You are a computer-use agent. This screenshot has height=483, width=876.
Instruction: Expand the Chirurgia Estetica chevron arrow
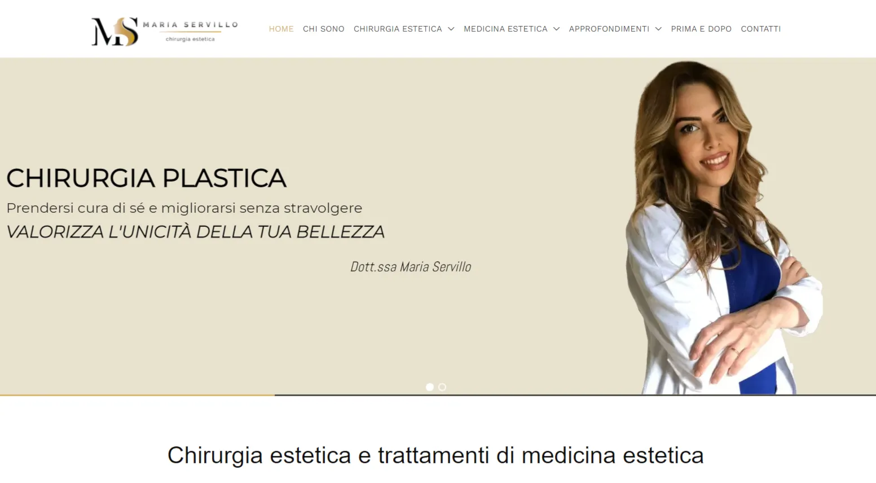click(451, 29)
